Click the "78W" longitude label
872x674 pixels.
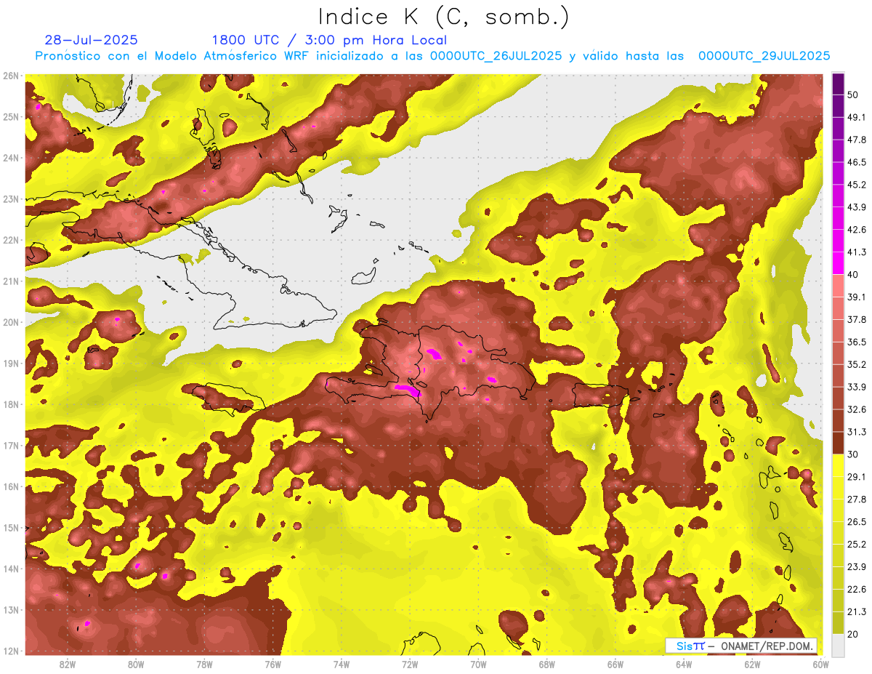(x=204, y=665)
